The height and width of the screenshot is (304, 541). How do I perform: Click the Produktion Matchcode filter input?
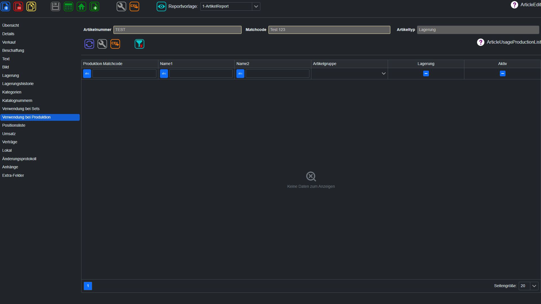124,73
